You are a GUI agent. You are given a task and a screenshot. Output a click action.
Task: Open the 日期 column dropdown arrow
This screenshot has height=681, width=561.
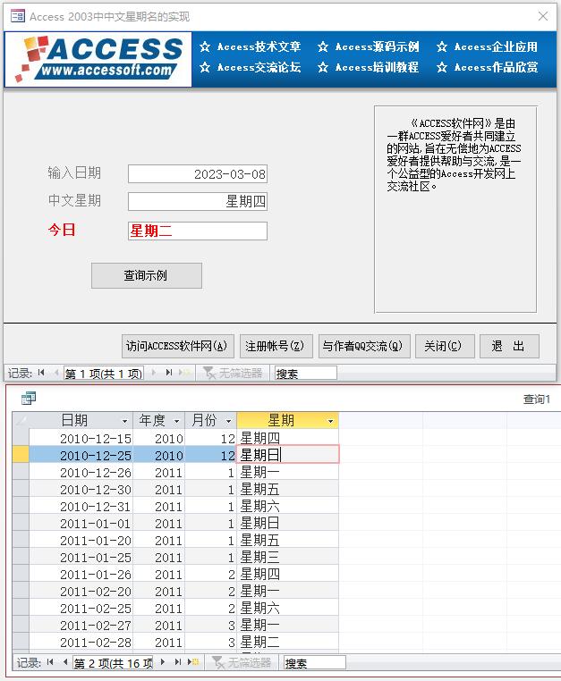click(x=124, y=421)
